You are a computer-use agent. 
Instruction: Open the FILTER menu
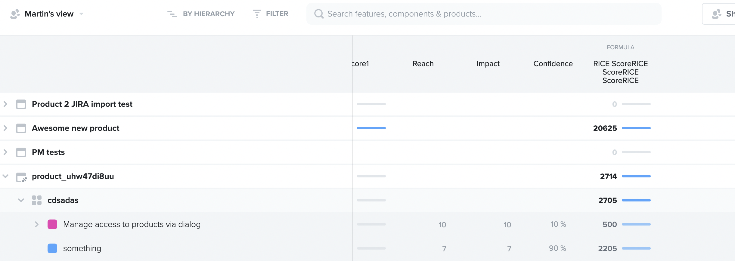pos(277,14)
